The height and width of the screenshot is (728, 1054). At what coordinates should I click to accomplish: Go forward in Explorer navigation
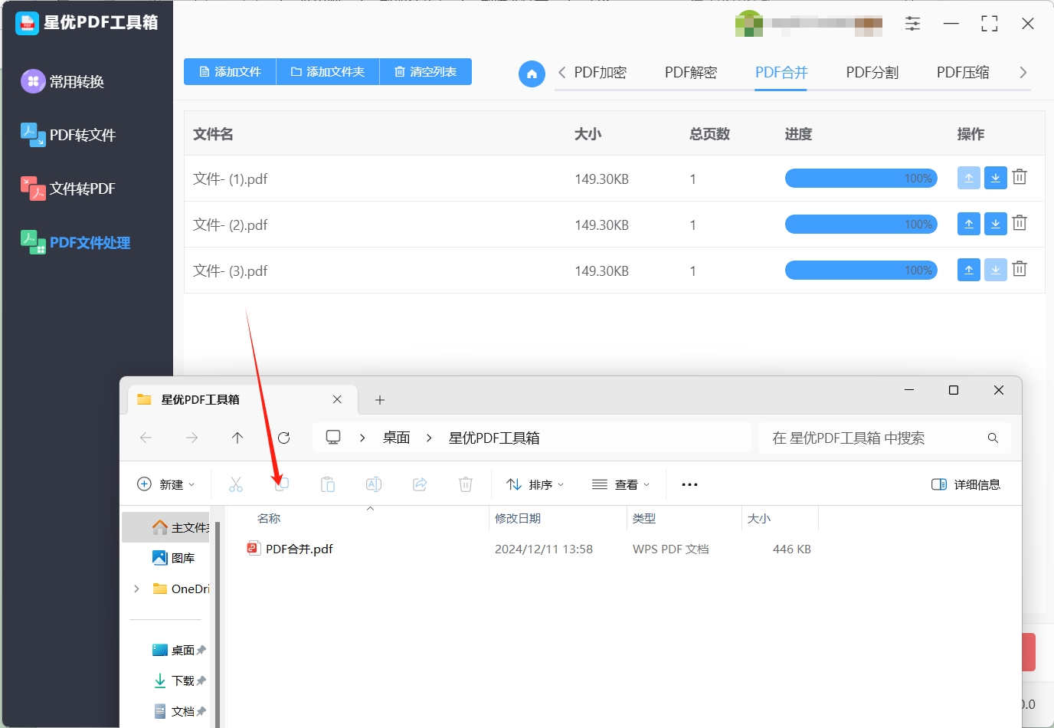click(x=191, y=438)
